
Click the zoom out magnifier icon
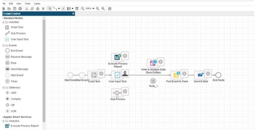[x=97, y=9]
